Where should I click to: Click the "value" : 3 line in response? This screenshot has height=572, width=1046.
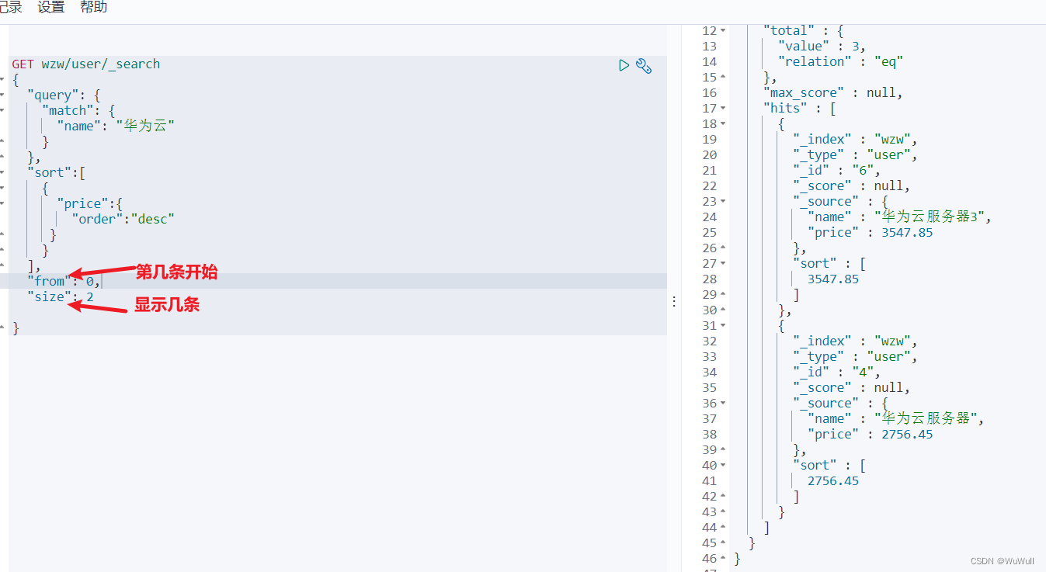pyautogui.click(x=822, y=47)
